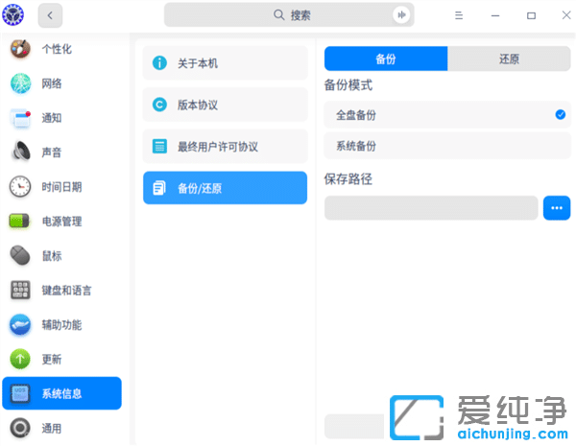Switch to the 还原 restore tab
The height and width of the screenshot is (446, 576).
tap(509, 59)
